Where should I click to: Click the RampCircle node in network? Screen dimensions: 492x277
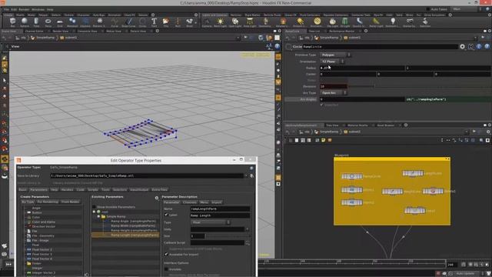pos(352,176)
